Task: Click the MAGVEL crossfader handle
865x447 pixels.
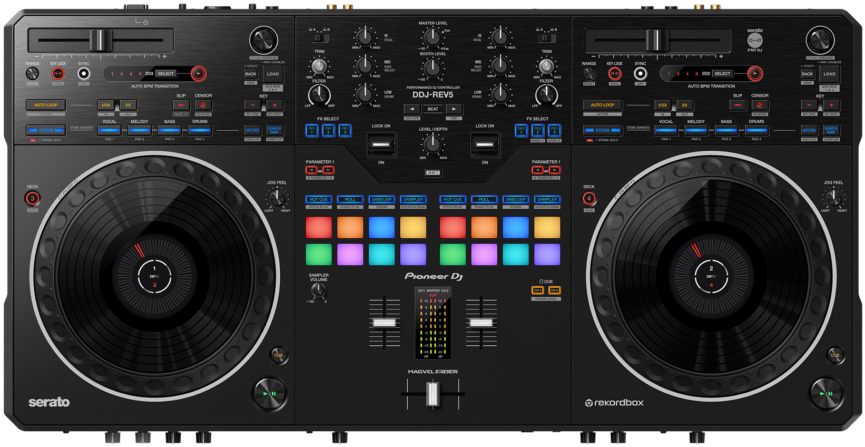Action: point(432,394)
